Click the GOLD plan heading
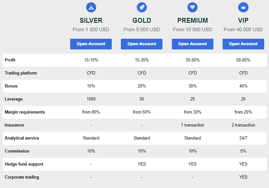This screenshot has width=269, height=188. pyautogui.click(x=142, y=20)
